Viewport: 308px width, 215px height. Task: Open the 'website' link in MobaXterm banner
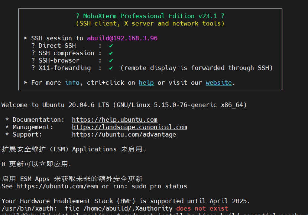coord(218,83)
